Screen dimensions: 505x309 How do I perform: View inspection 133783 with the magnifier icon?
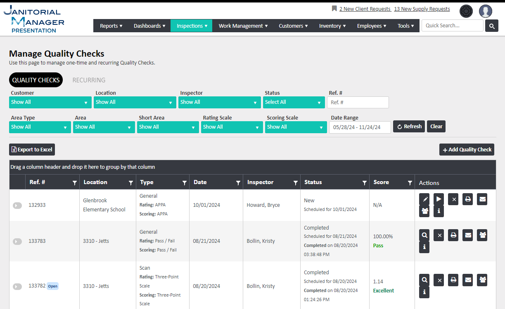coord(424,235)
